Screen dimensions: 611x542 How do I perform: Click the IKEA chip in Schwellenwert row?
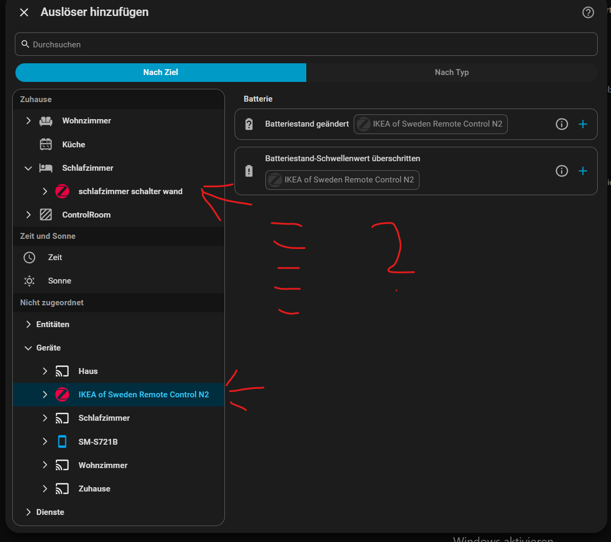coord(342,180)
